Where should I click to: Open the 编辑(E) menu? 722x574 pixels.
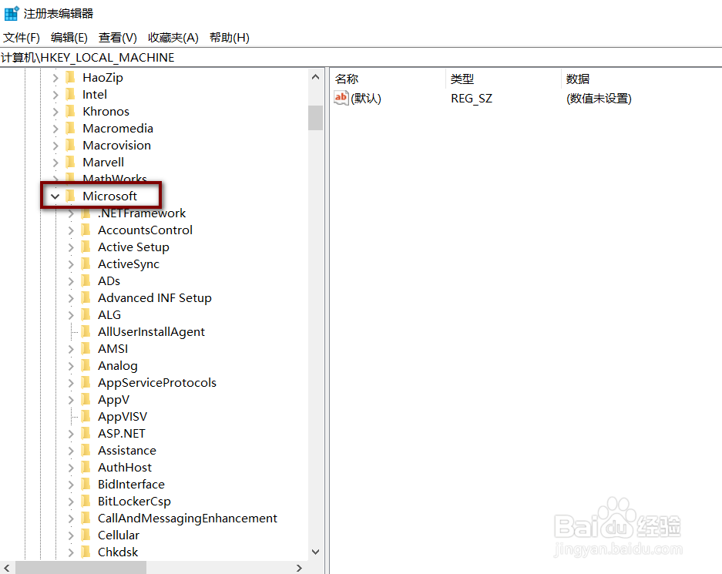(69, 37)
